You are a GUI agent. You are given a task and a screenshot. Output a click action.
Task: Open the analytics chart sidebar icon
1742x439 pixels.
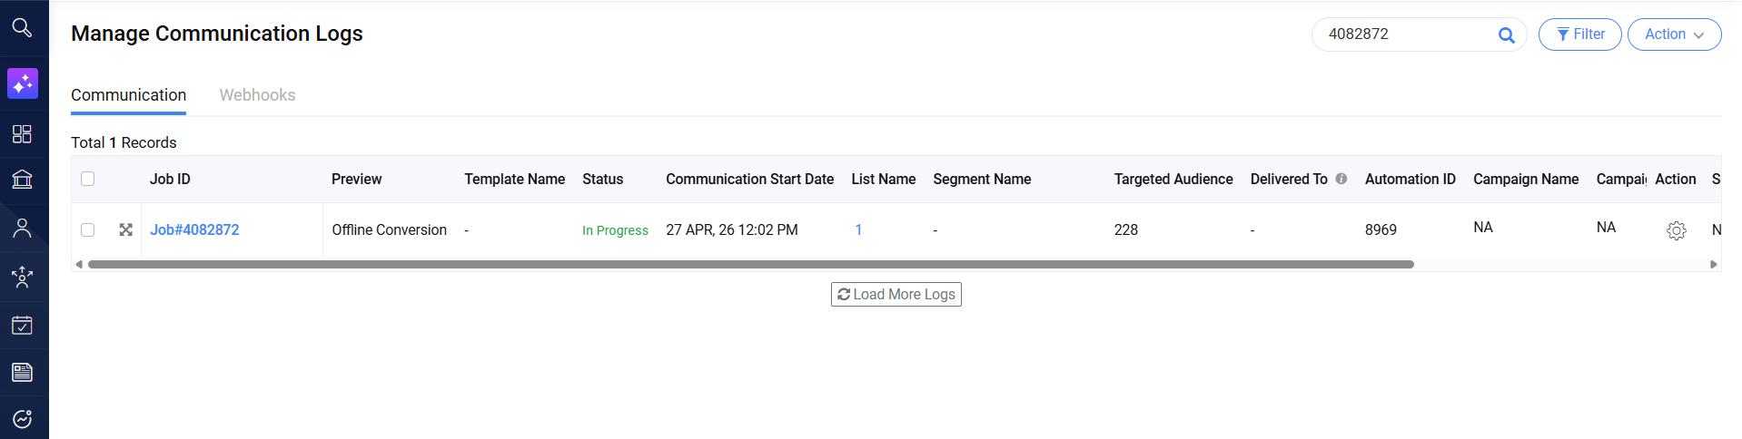pyautogui.click(x=22, y=419)
